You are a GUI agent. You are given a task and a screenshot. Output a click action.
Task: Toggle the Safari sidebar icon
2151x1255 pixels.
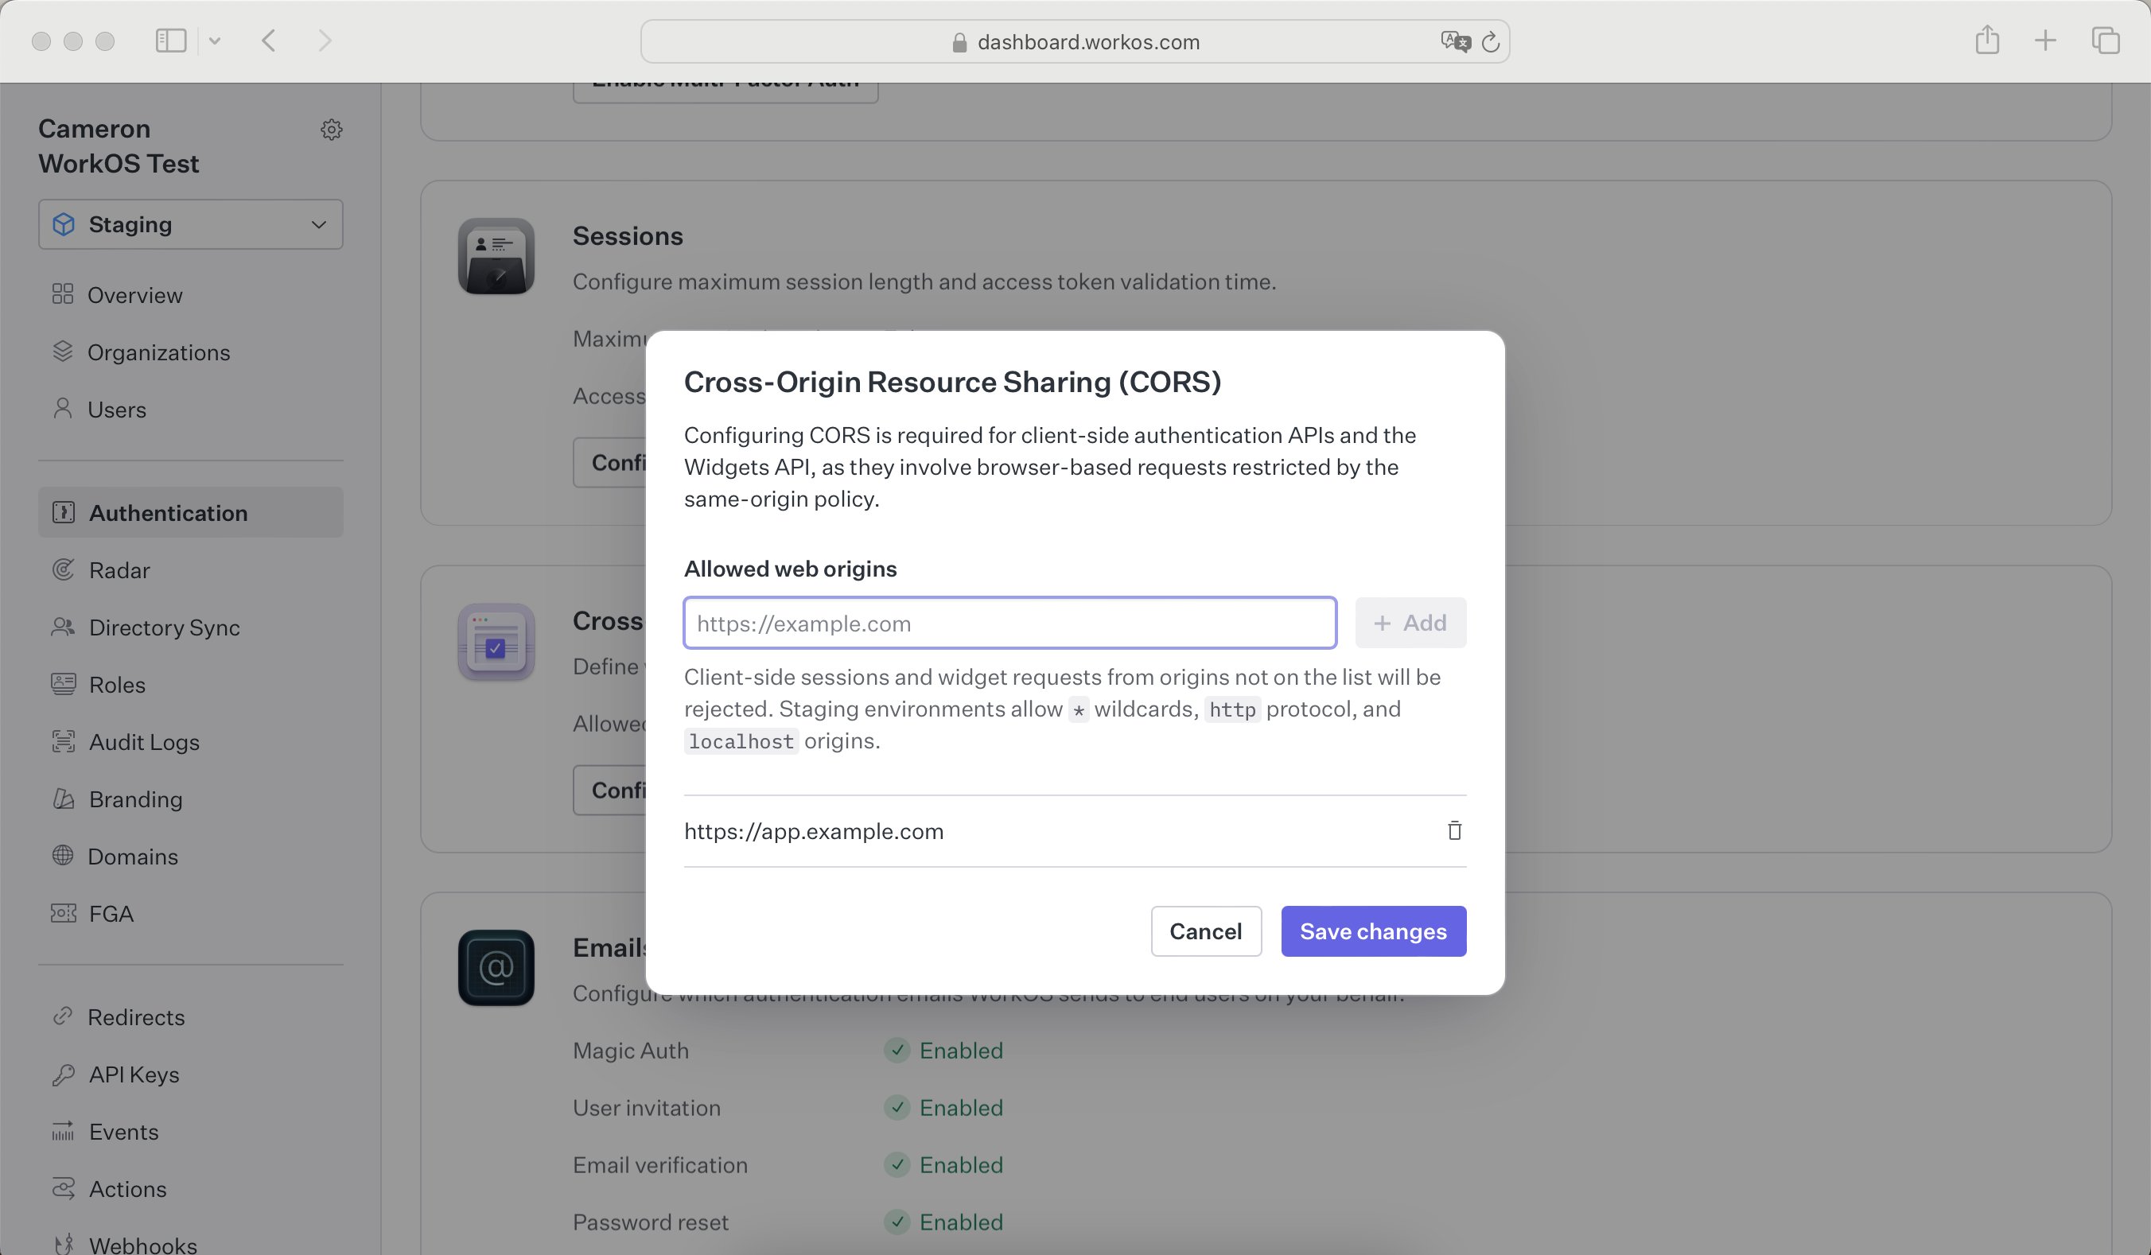(171, 40)
